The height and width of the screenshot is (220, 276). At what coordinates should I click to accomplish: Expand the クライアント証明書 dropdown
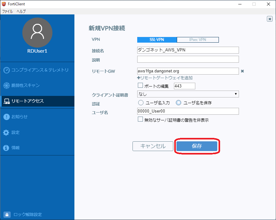(x=188, y=94)
